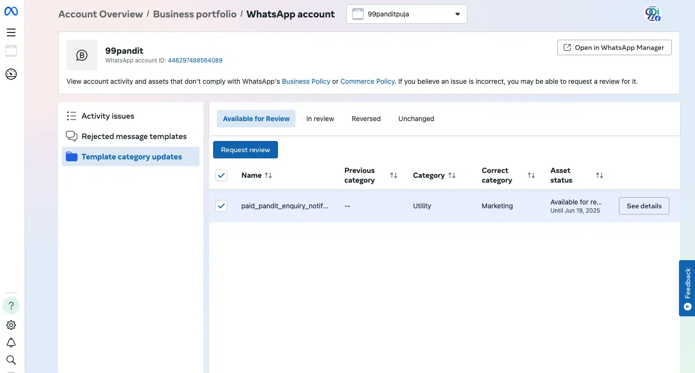
Task: Click the paid_pandit_enquiry_notif template name
Action: click(285, 206)
